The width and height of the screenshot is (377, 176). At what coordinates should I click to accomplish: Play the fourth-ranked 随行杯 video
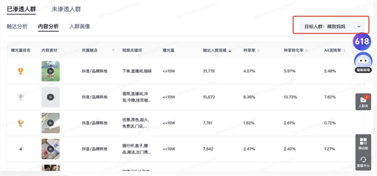click(50, 149)
